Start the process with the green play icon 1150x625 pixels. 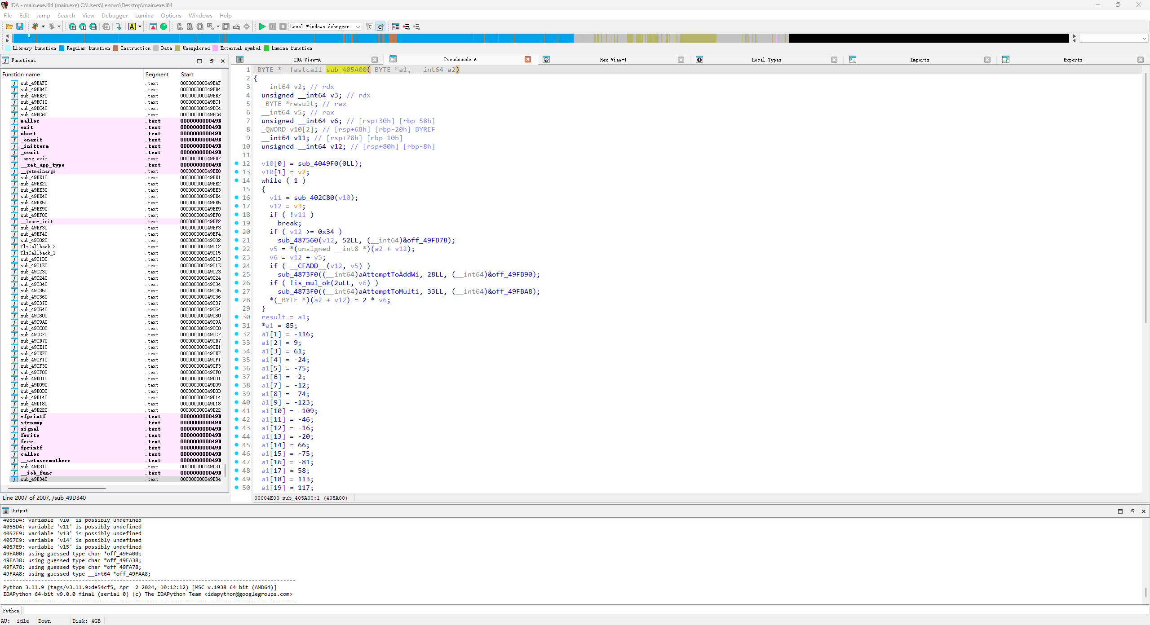click(x=262, y=26)
